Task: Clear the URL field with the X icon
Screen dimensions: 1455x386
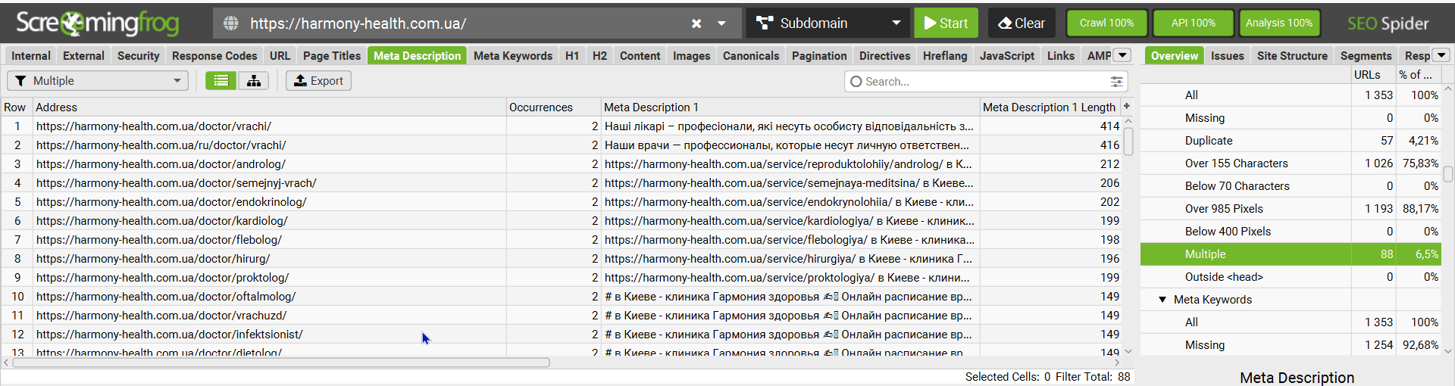Action: [x=696, y=23]
